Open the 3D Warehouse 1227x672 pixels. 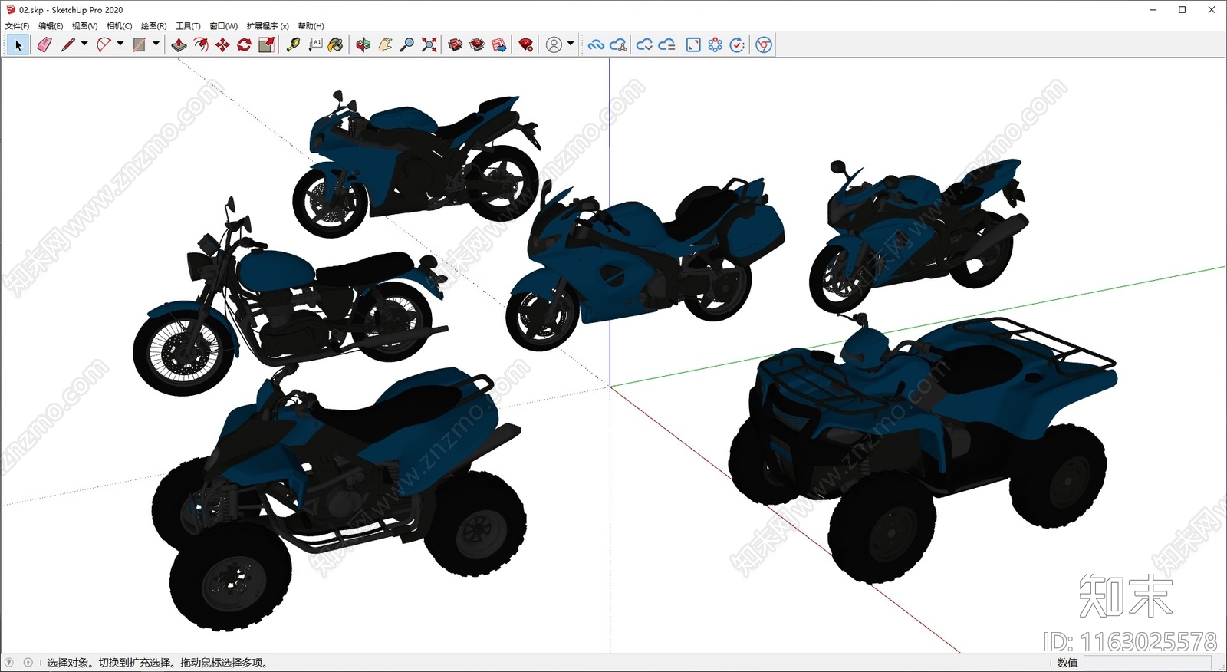click(x=456, y=45)
